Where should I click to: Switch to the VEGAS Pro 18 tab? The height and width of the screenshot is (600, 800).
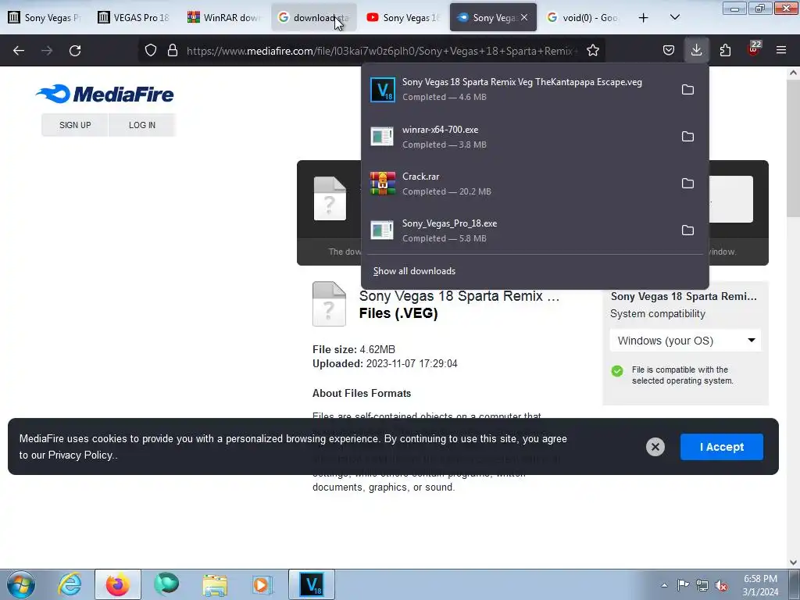[x=134, y=17]
